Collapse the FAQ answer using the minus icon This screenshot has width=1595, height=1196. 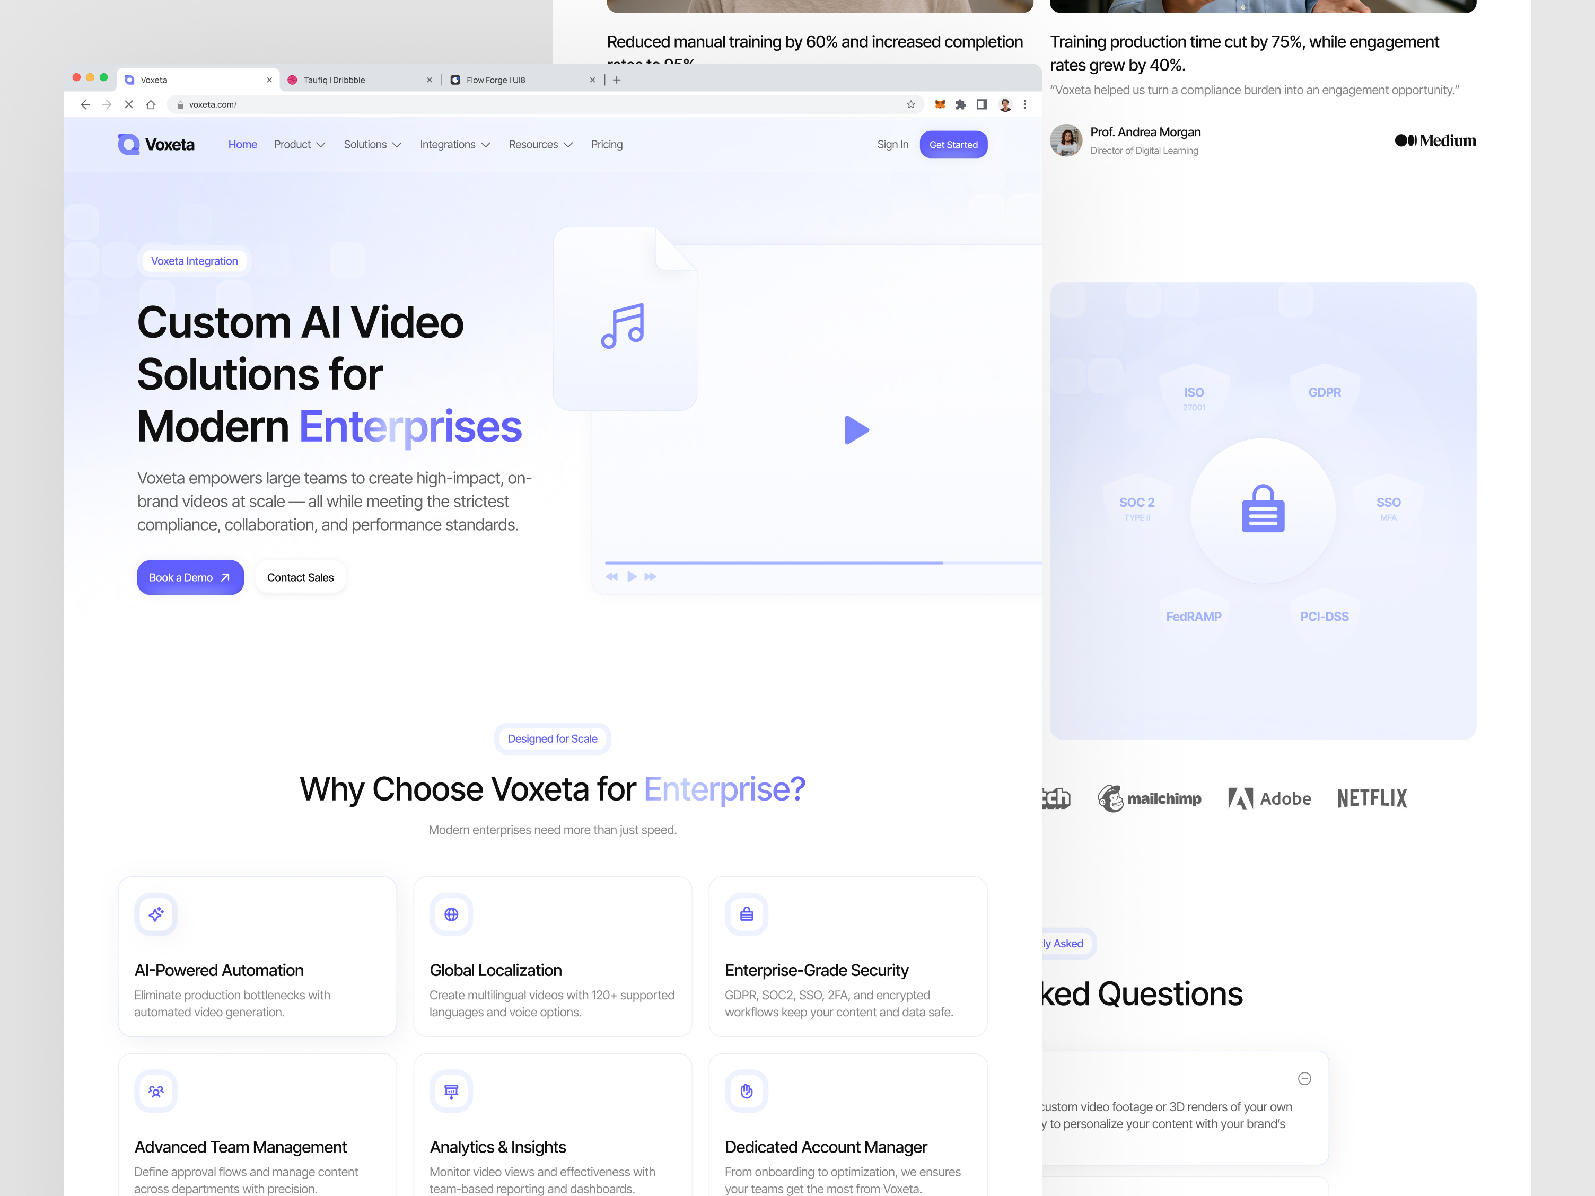[x=1305, y=1078]
